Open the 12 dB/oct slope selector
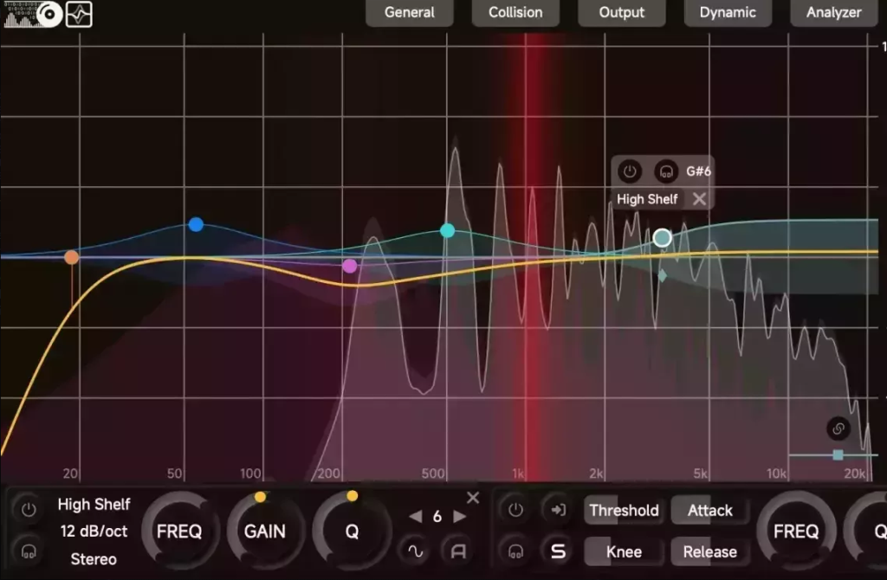This screenshot has width=887, height=580. (x=94, y=531)
